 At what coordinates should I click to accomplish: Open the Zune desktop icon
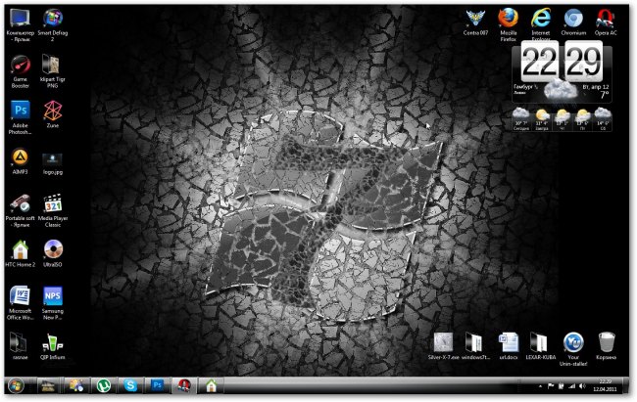53,111
